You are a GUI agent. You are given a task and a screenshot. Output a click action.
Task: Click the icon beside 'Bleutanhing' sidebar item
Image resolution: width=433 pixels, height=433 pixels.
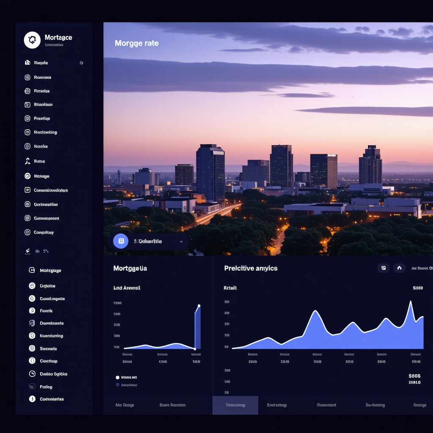(27, 132)
